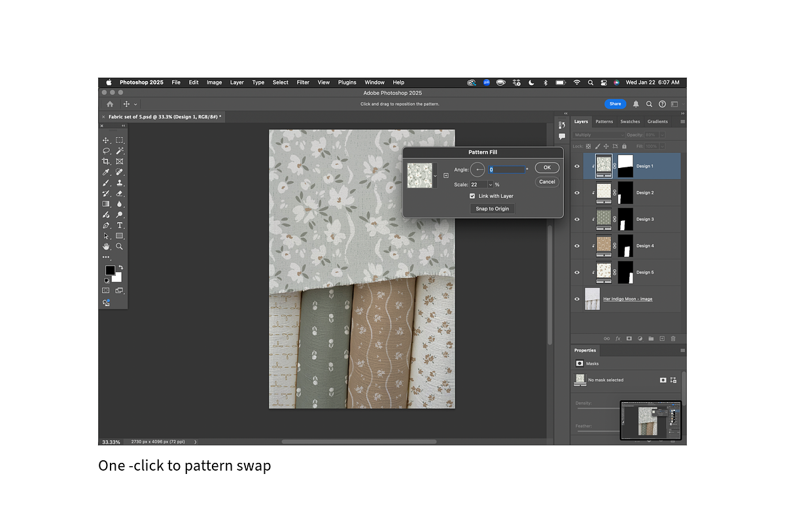
Task: Pick the Crop tool
Action: (106, 161)
